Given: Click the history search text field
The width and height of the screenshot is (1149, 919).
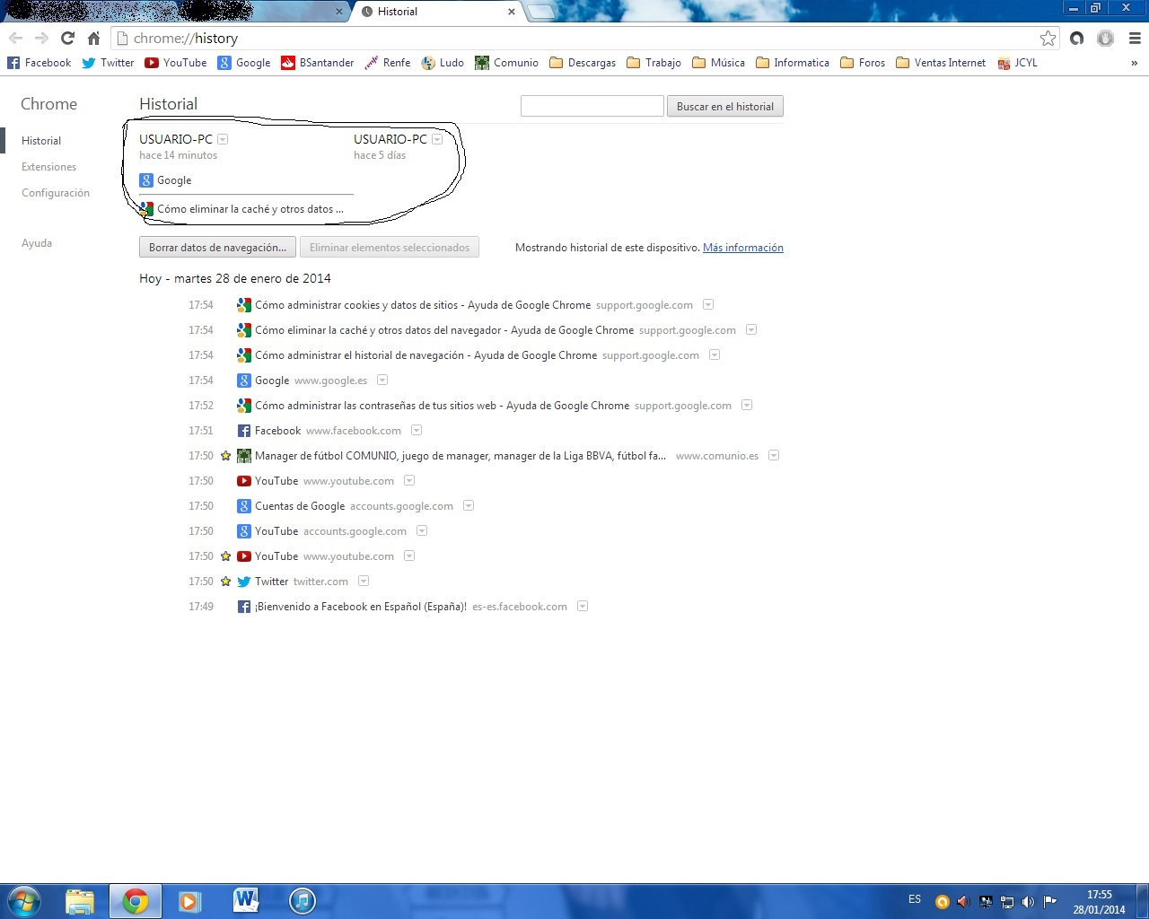Looking at the screenshot, I should 592,106.
